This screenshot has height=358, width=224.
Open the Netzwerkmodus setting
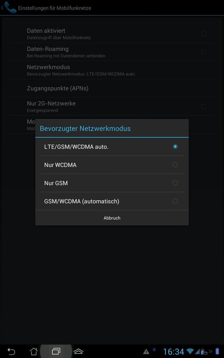(x=112, y=70)
